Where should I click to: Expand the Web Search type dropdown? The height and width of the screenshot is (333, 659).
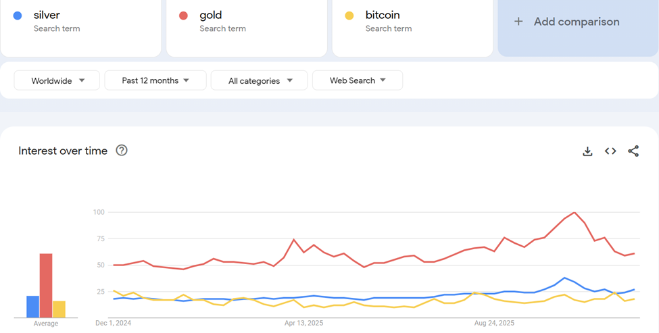(358, 80)
